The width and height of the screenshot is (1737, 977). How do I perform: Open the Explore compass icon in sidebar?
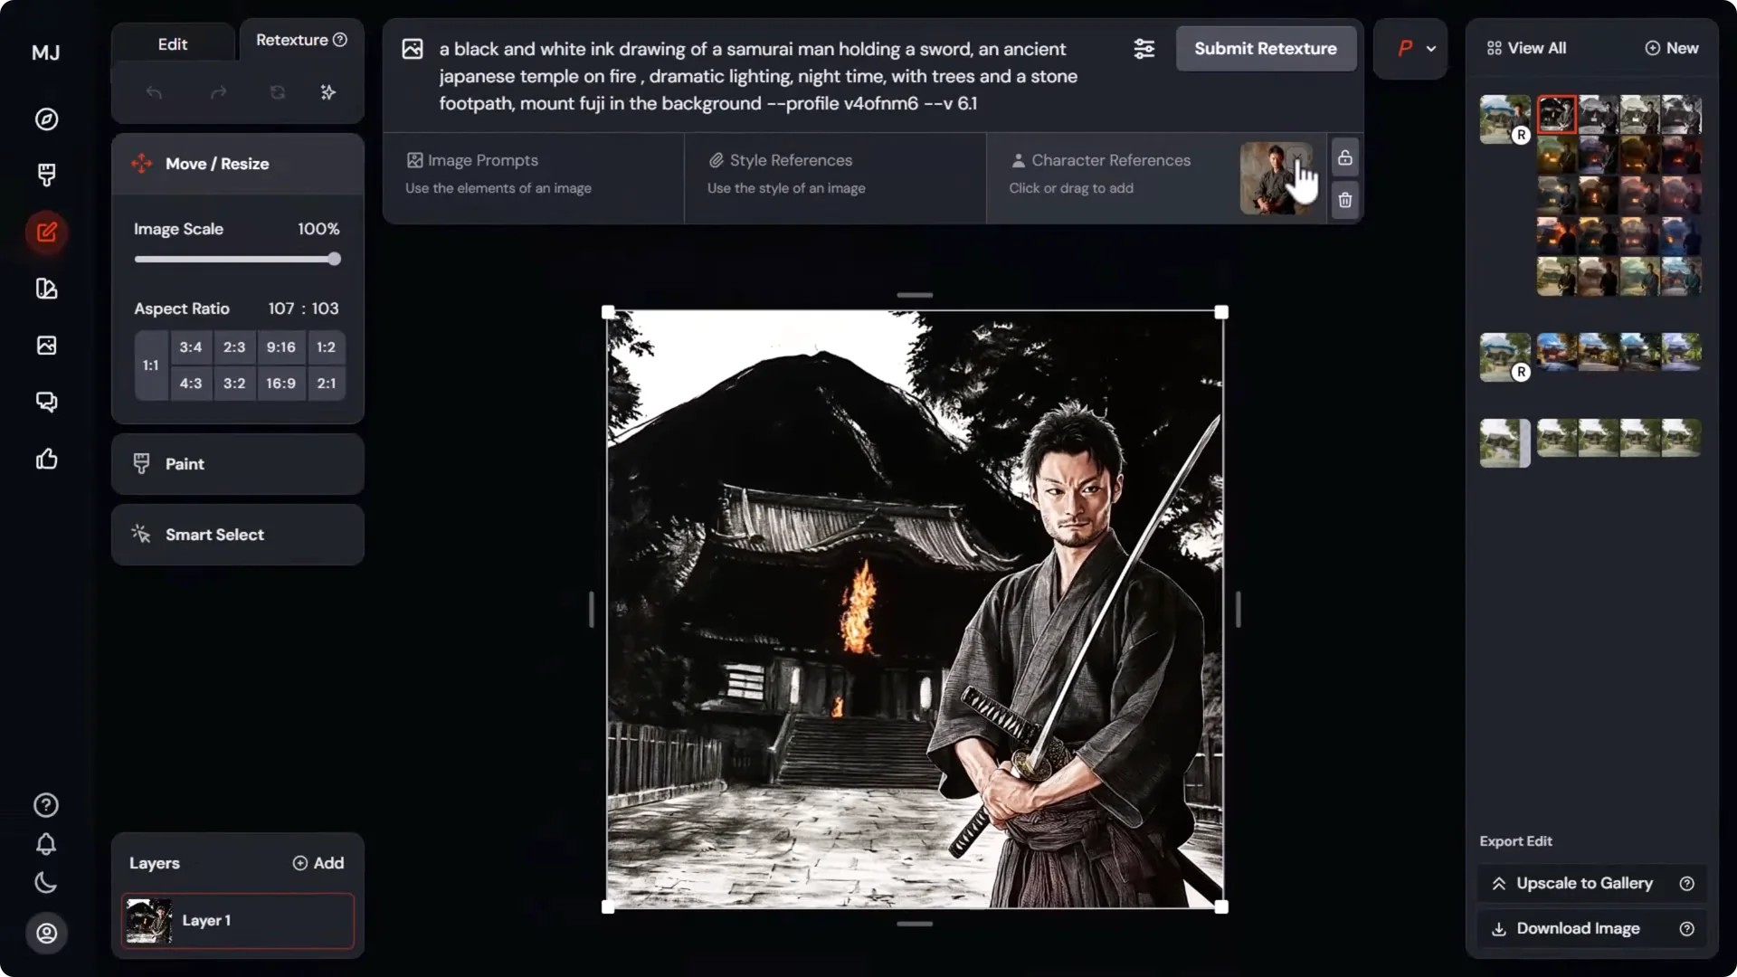[46, 119]
